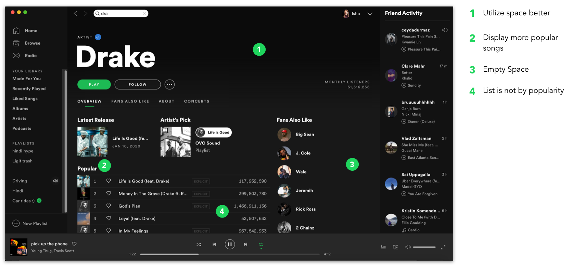The width and height of the screenshot is (573, 265).
Task: Open the Hindi playlist
Action: pos(18,191)
